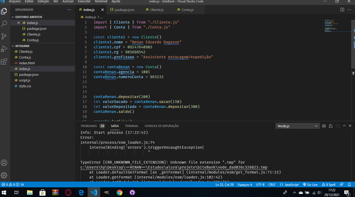Open the Ajuda menu
Screen dimensions: 355x197
(x=116, y=1)
